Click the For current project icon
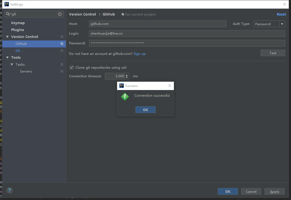Screen dimensions: 291x200 click(x=123, y=14)
